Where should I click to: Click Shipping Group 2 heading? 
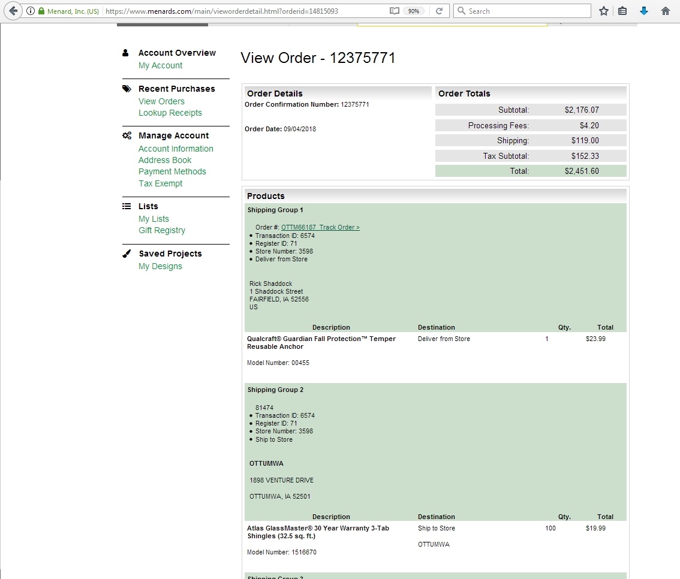[275, 390]
